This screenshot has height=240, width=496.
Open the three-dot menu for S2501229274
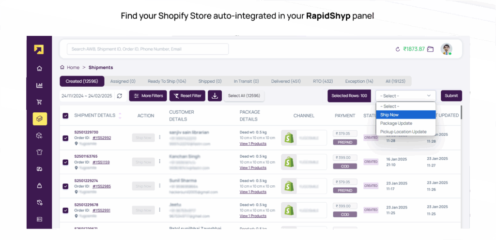[160, 186]
